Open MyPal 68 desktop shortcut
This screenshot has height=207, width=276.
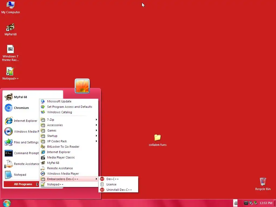coord(11,29)
